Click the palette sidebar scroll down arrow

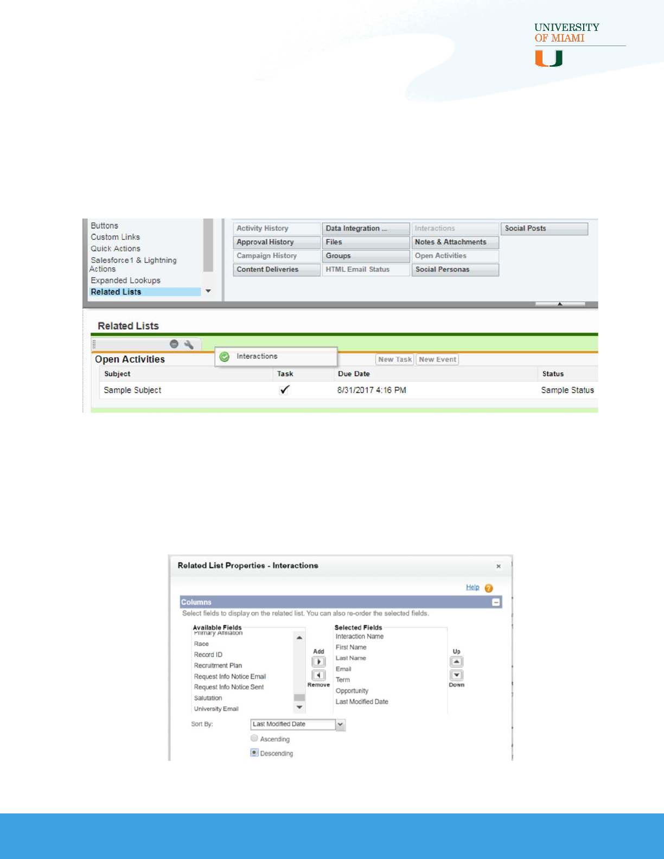pos(208,291)
